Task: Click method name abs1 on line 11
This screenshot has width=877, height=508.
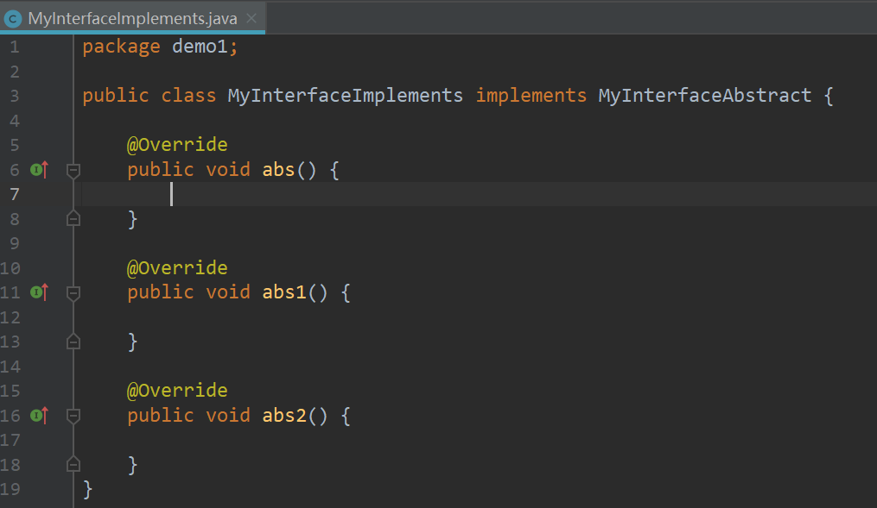Action: [284, 292]
